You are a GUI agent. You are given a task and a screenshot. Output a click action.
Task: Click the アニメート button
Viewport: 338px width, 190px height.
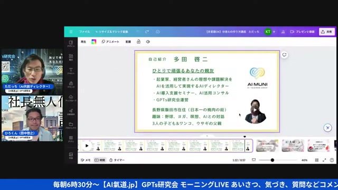110,42
